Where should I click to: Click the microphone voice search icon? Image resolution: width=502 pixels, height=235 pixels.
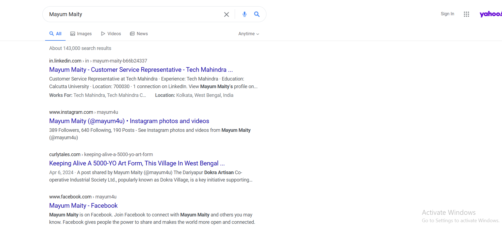(x=245, y=14)
